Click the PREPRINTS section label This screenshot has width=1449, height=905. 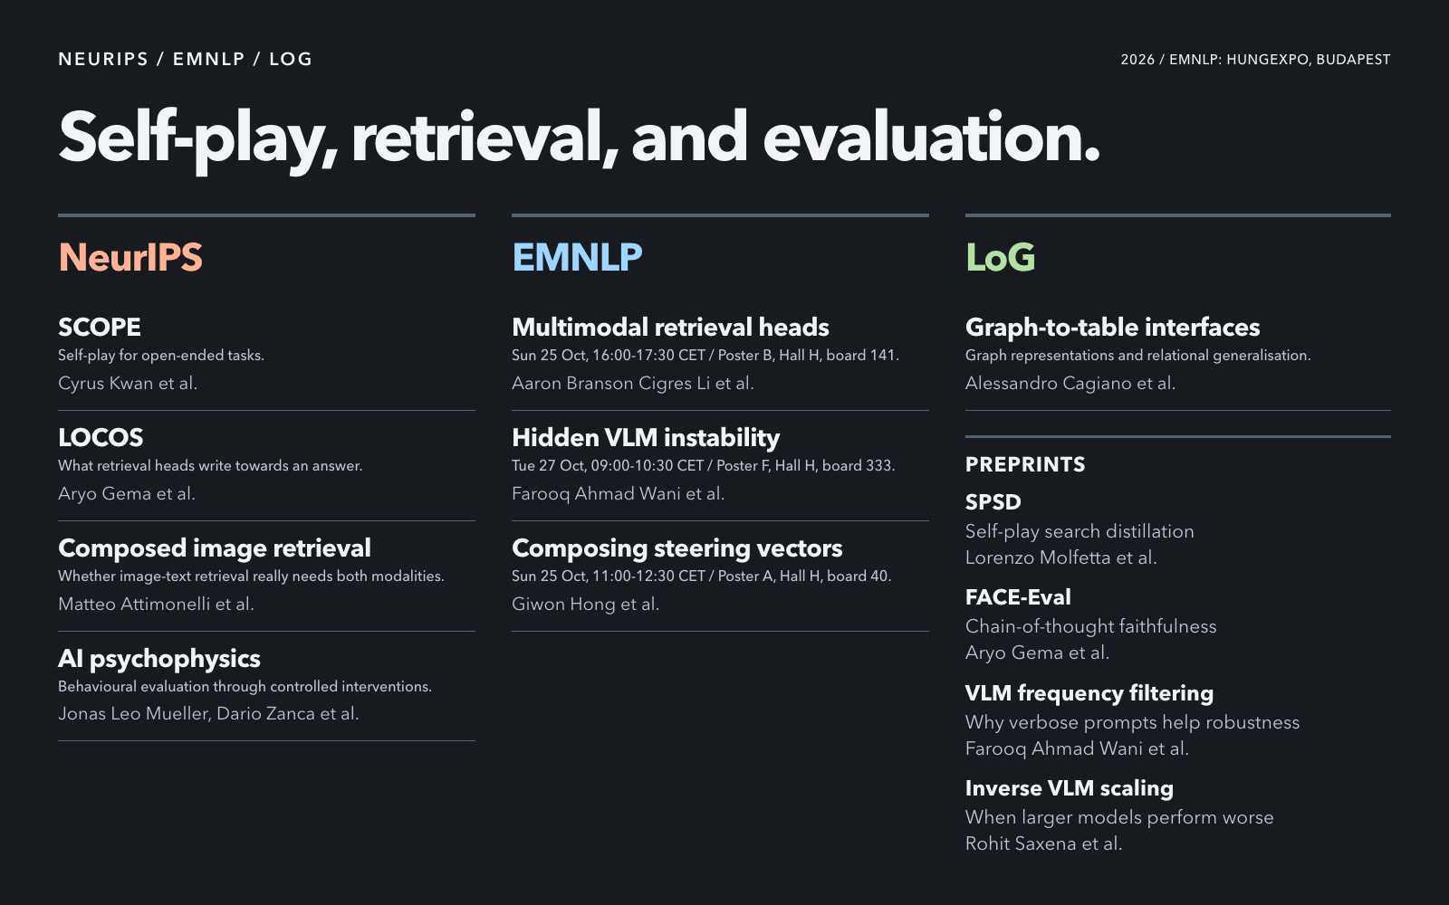(1025, 464)
